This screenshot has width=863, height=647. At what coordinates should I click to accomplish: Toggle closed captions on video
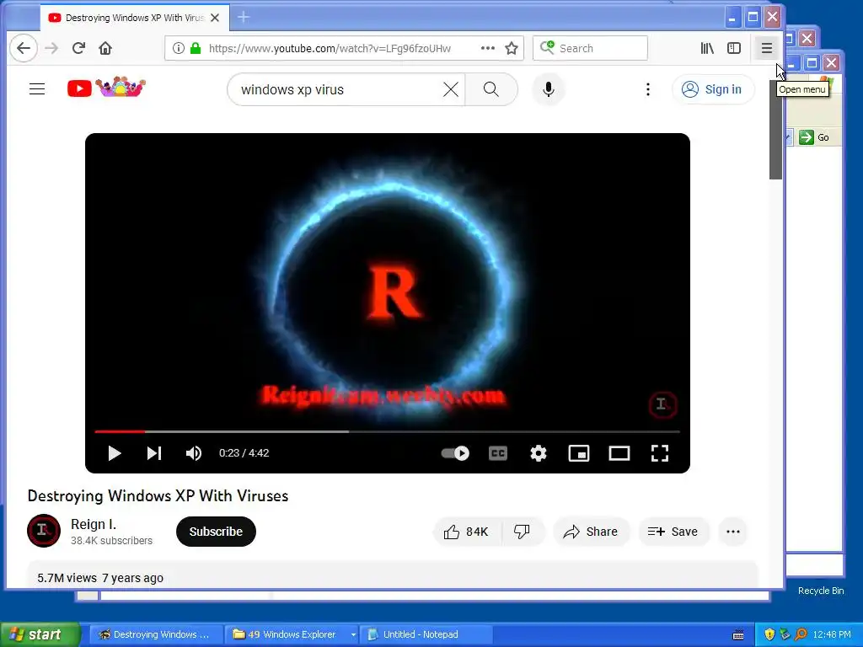point(498,453)
